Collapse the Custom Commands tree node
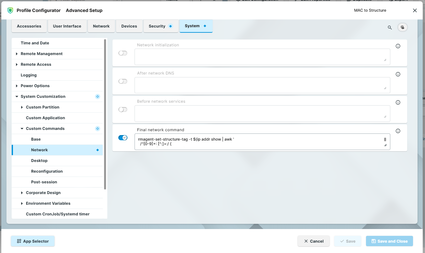Viewport: 425px width, 253px height. pyautogui.click(x=22, y=129)
